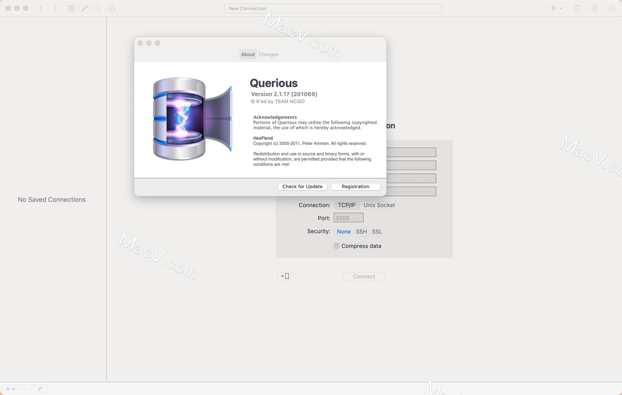Viewport: 622px width, 395px height.
Task: Go back with the left arrow toolbar button
Action: pyautogui.click(x=41, y=8)
